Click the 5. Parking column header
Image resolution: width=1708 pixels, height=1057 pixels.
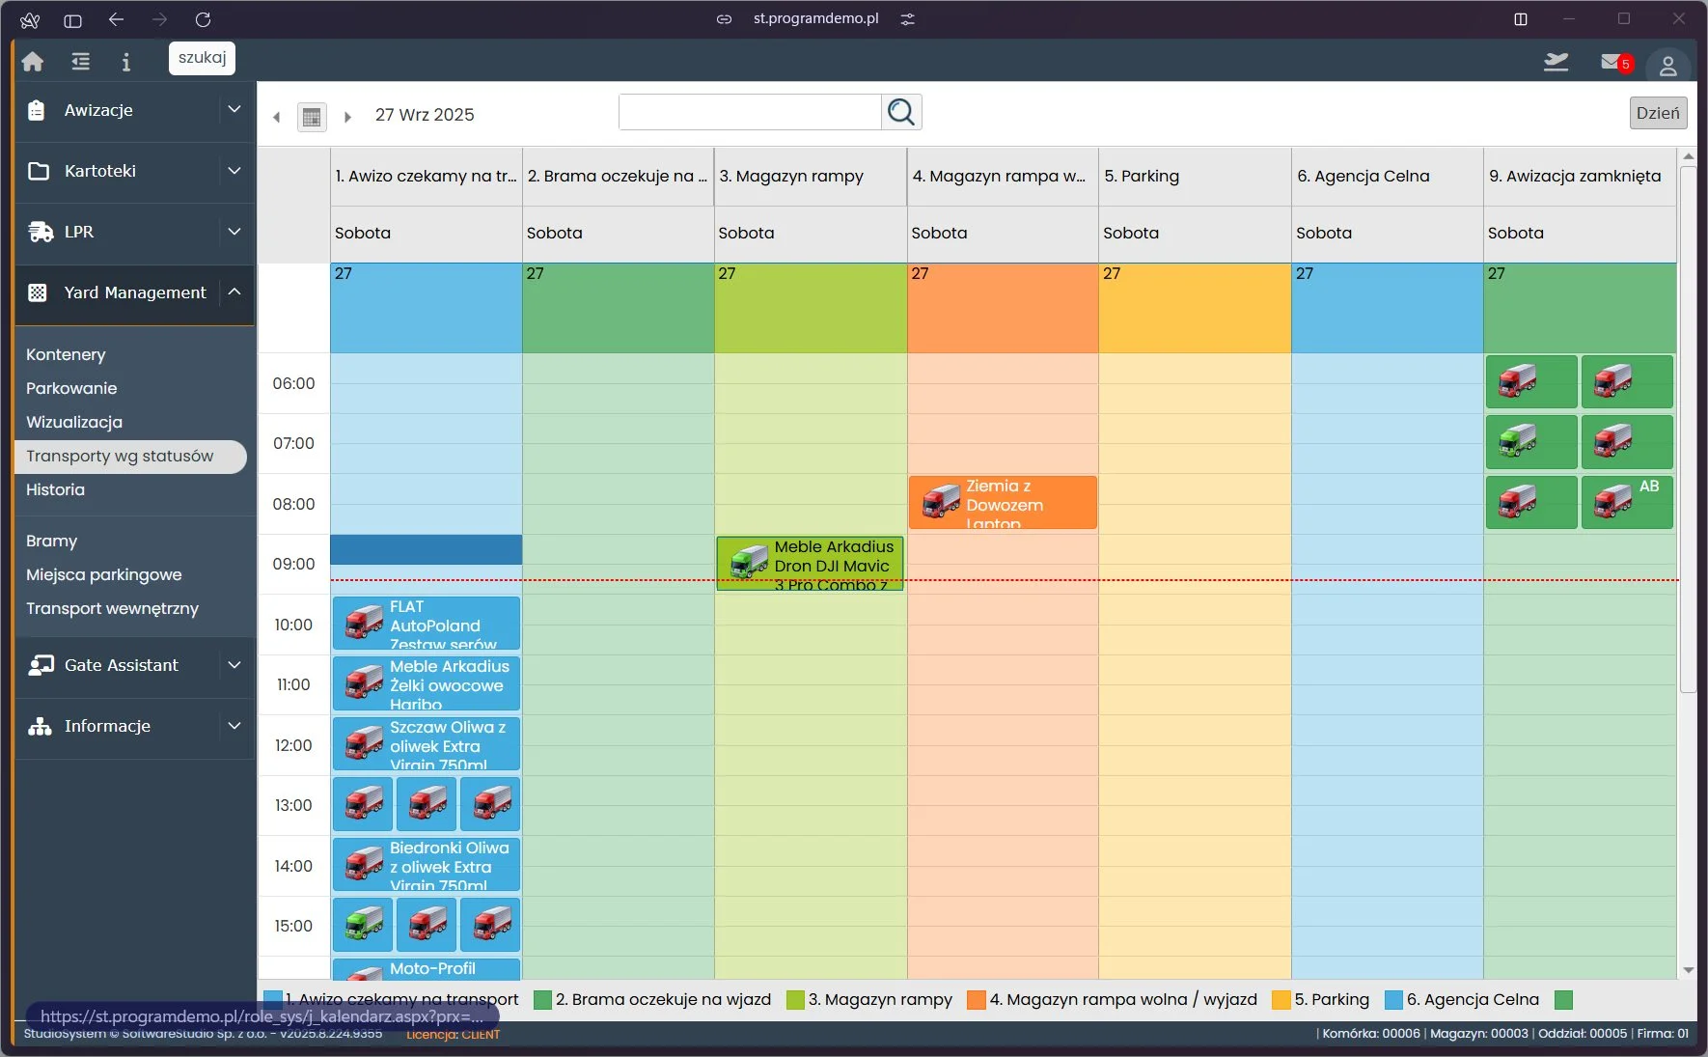[1195, 176]
